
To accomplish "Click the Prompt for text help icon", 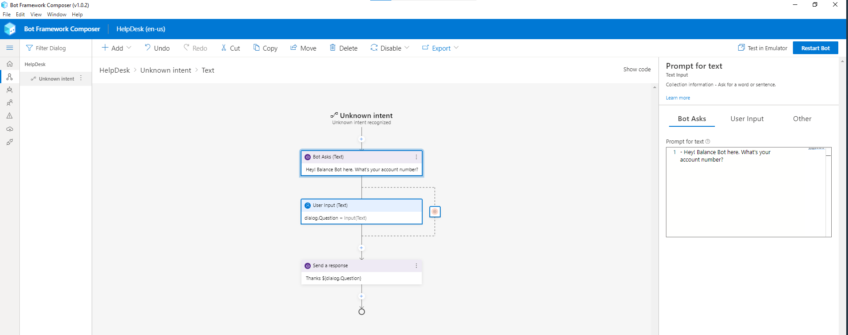I will coord(708,141).
